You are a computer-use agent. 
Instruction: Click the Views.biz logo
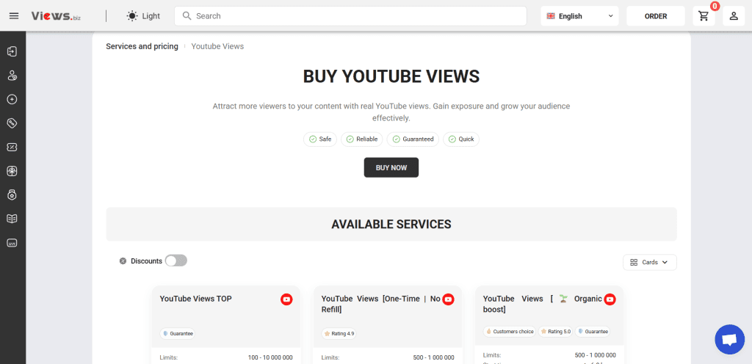(55, 16)
